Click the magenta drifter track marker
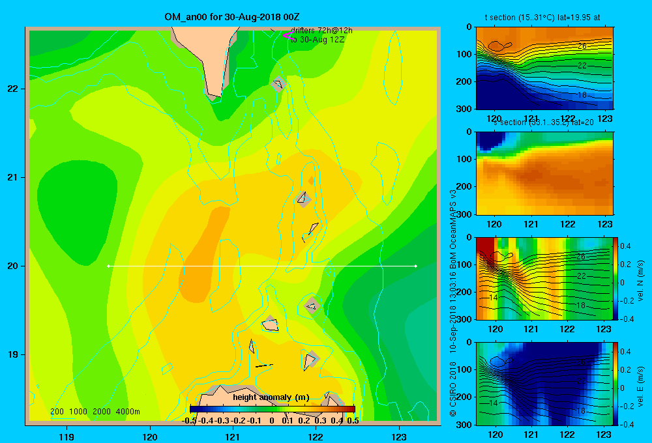The width and height of the screenshot is (652, 443). 288,35
